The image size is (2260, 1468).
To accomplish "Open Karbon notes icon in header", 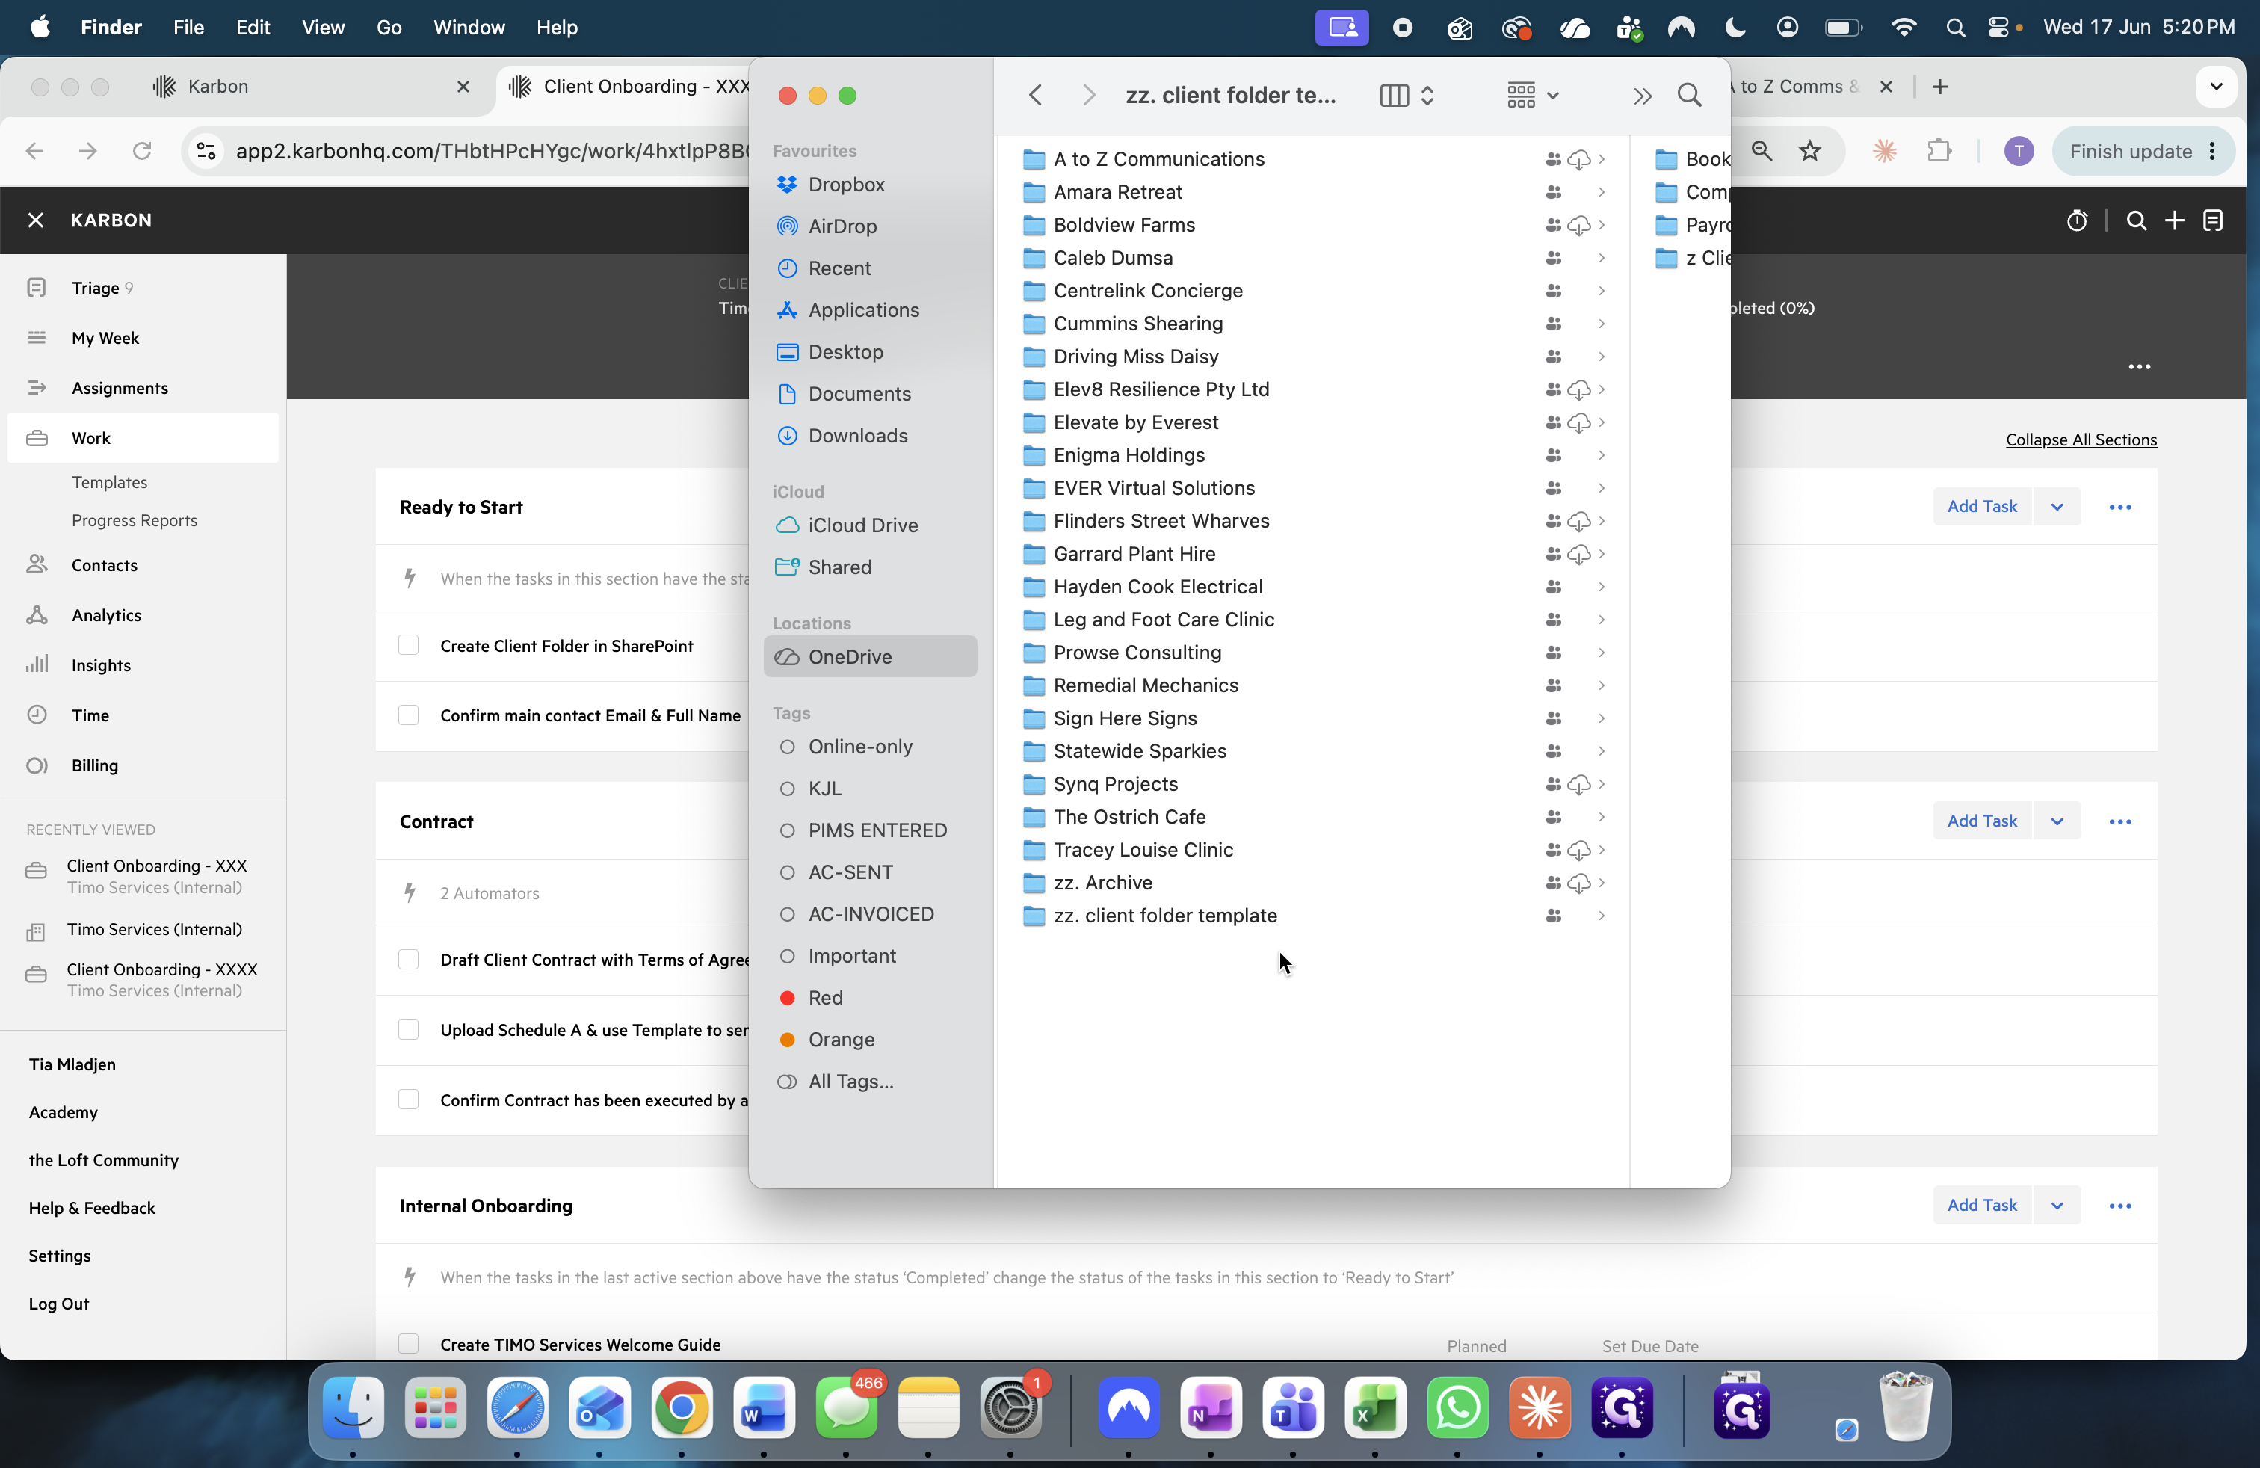I will tap(2212, 220).
